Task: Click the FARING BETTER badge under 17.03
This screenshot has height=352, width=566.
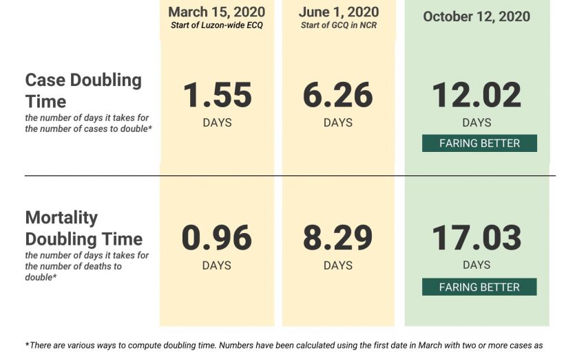Action: (x=479, y=287)
